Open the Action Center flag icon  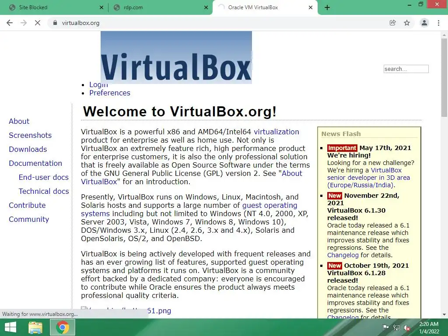coord(385,327)
